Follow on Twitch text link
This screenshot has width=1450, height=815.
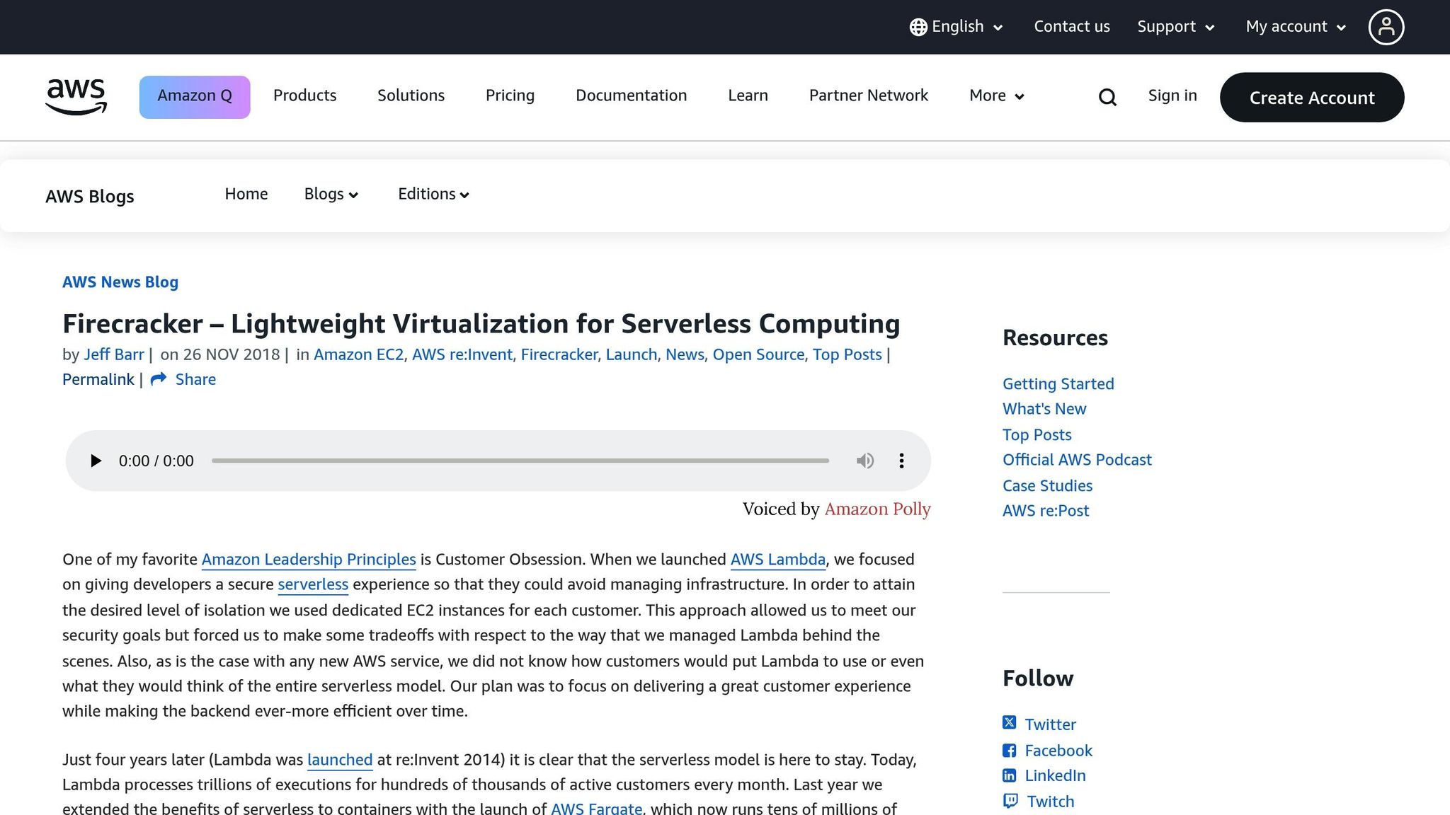(x=1051, y=802)
